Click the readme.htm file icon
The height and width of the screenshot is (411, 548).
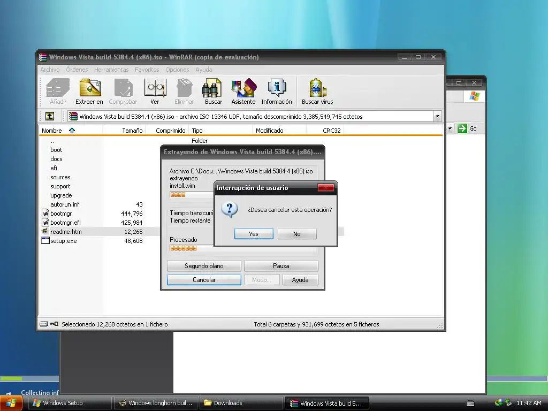pyautogui.click(x=45, y=231)
